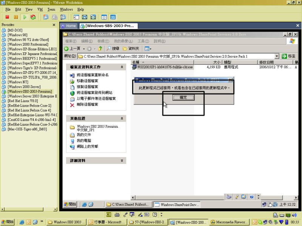This screenshot has width=302, height=226.
Task: Click the Explorer address bar path field
Action: [176, 56]
